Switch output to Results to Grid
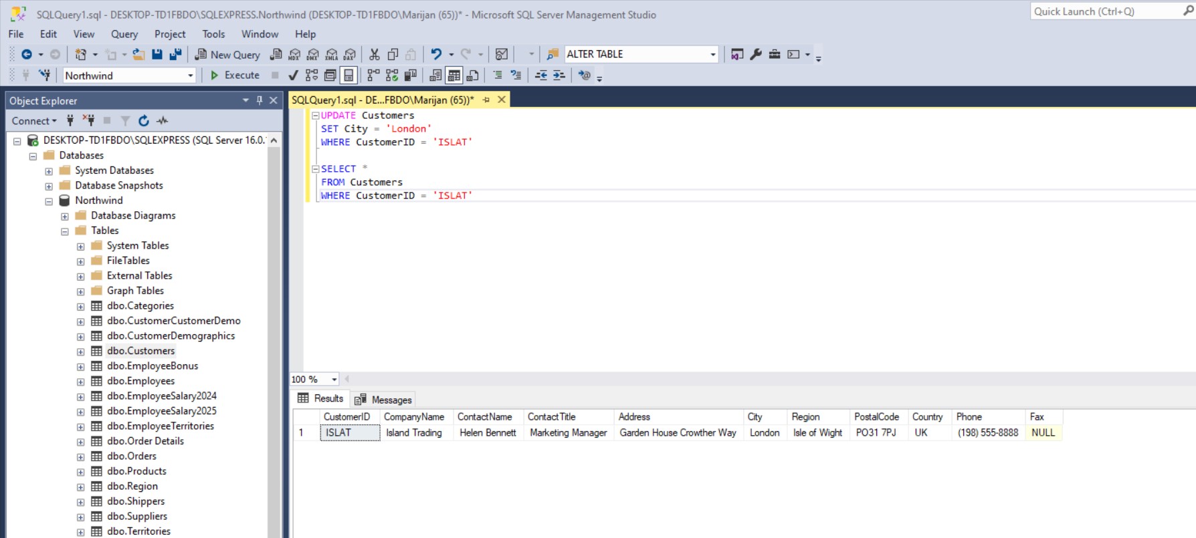Image resolution: width=1196 pixels, height=538 pixels. tap(454, 76)
